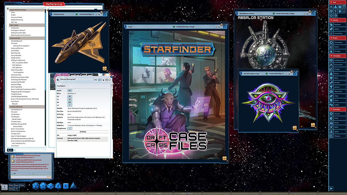347x195 pixels.
Task: Click 'Event 1: Hellknight Introductions' entry
Action: [x=23, y=89]
